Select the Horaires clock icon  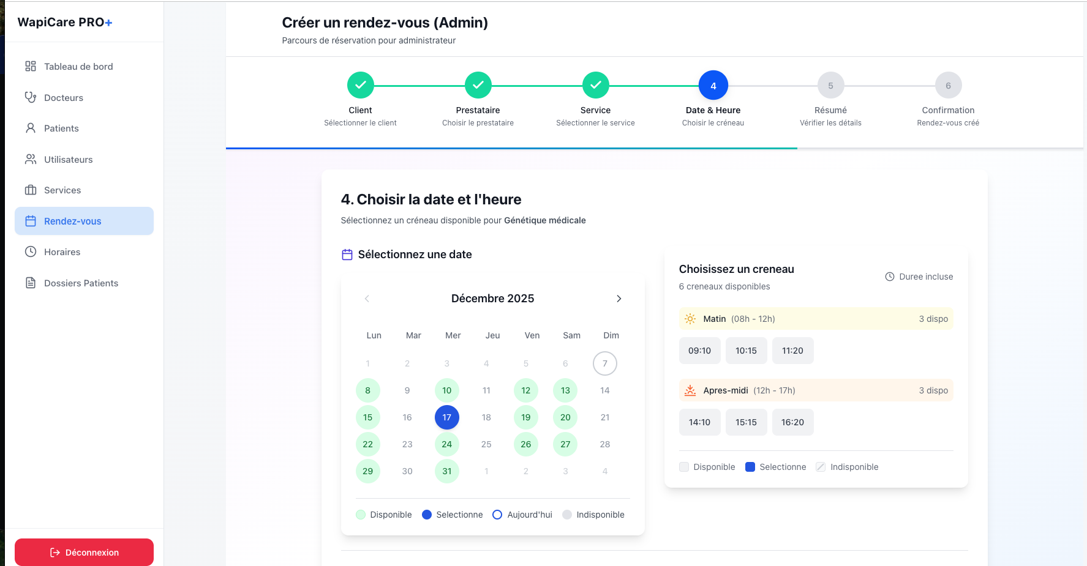click(31, 251)
